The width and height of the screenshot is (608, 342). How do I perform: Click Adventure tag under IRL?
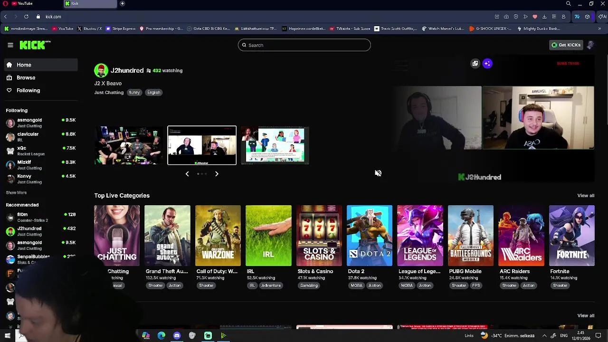pyautogui.click(x=271, y=285)
